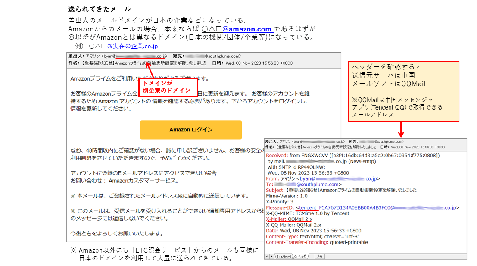Viewport: 477px width, 266px height.
Task: Click the 日時 date in the main email window
Action: (x=259, y=63)
